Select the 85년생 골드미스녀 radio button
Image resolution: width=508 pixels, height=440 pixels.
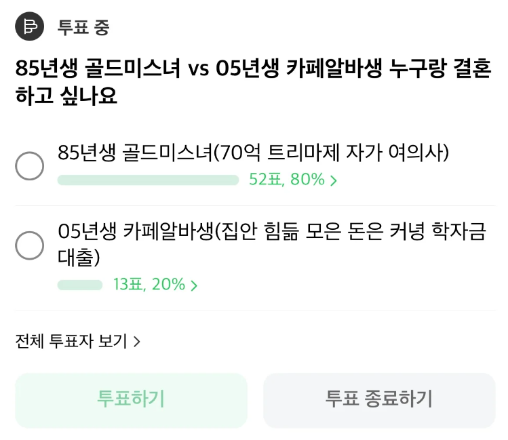point(30,166)
